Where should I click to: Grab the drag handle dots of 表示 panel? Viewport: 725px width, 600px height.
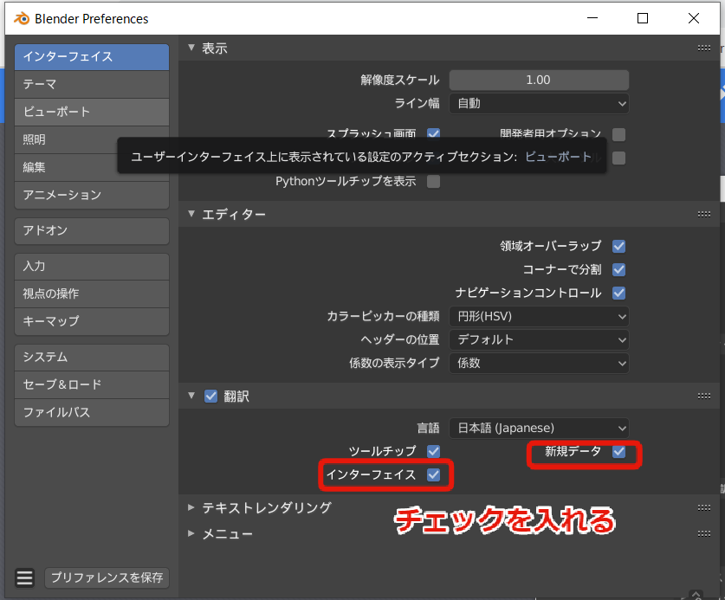click(703, 48)
